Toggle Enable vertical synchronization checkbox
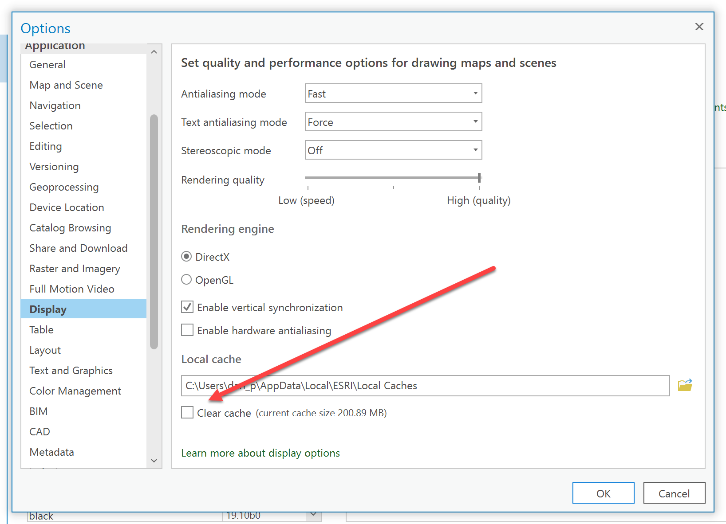The width and height of the screenshot is (726, 524). coord(187,307)
